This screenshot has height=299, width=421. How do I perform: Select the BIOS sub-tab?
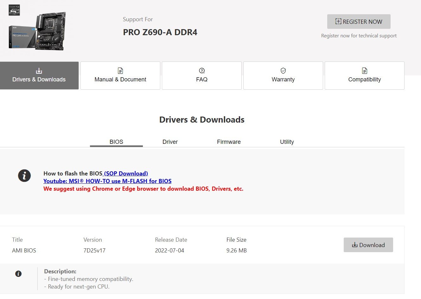[x=116, y=142]
